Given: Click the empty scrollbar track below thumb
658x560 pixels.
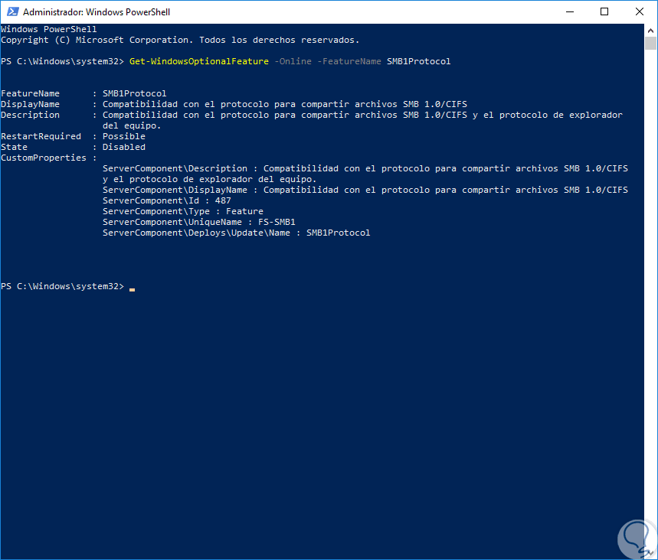Looking at the screenshot, I should pos(651,306).
